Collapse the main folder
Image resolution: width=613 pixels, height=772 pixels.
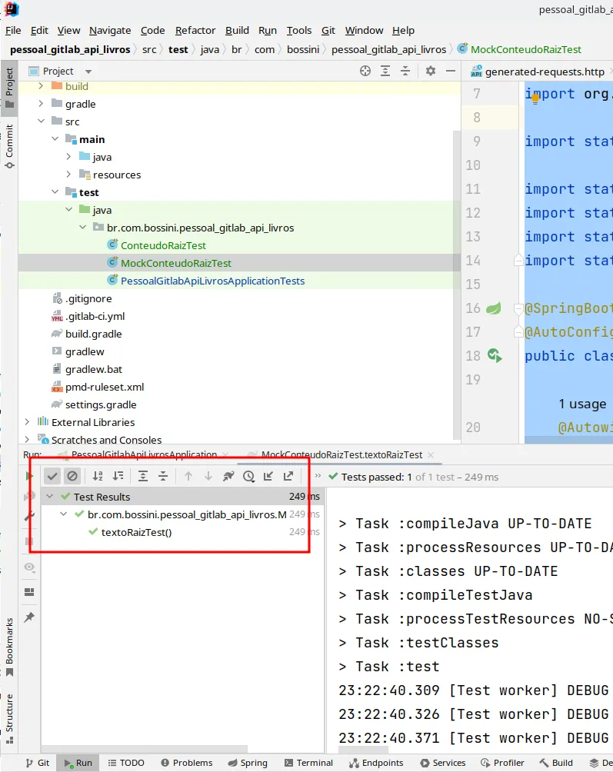[x=55, y=139]
